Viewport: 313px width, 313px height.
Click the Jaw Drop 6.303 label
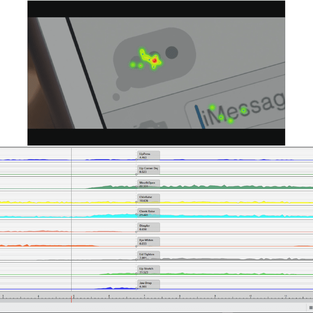pyautogui.click(x=149, y=285)
